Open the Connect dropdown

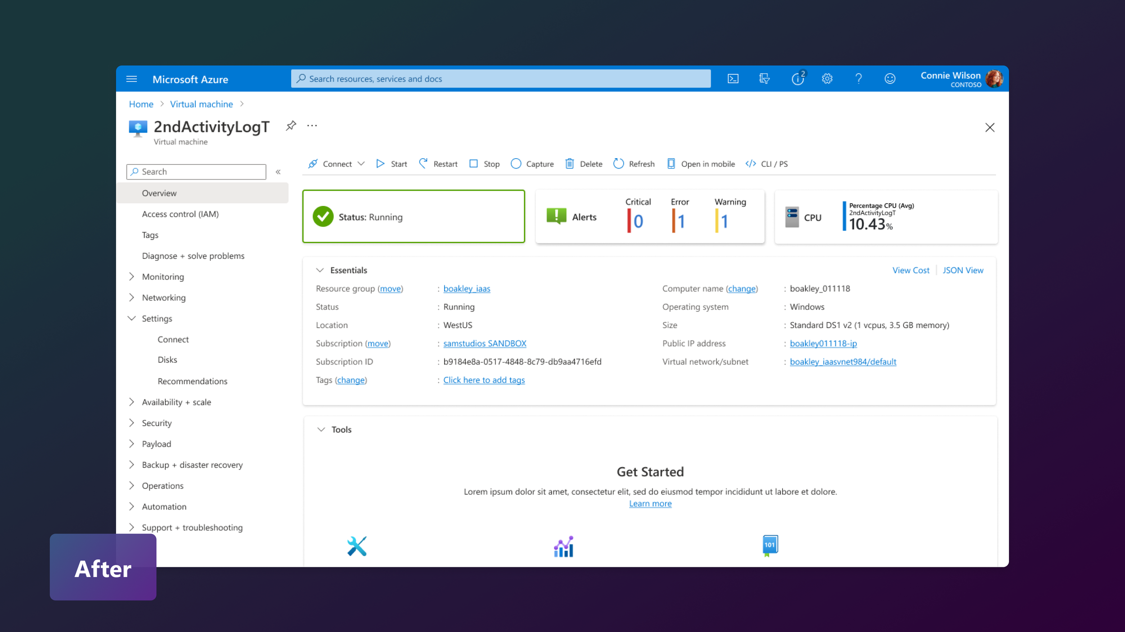(x=361, y=164)
